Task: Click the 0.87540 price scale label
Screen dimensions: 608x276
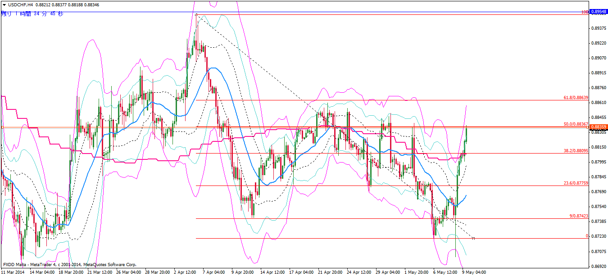Action: (599, 207)
